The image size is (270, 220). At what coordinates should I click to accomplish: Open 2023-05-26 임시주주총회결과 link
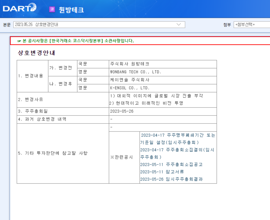[172, 179]
